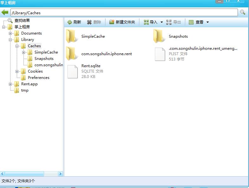Select the rent_umeng PLIST file icon

(x=160, y=54)
